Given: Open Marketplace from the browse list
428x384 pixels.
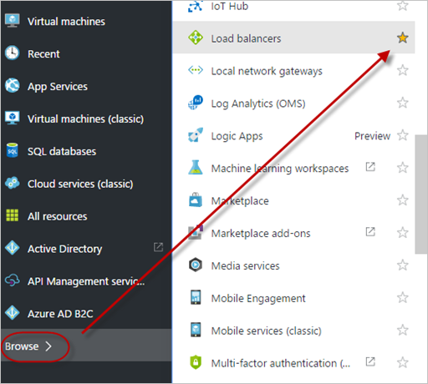Looking at the screenshot, I should 293,200.
